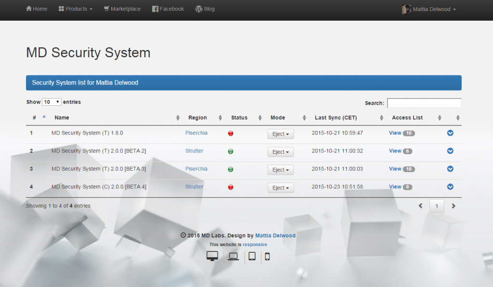Click the MD Security System page title

click(88, 52)
